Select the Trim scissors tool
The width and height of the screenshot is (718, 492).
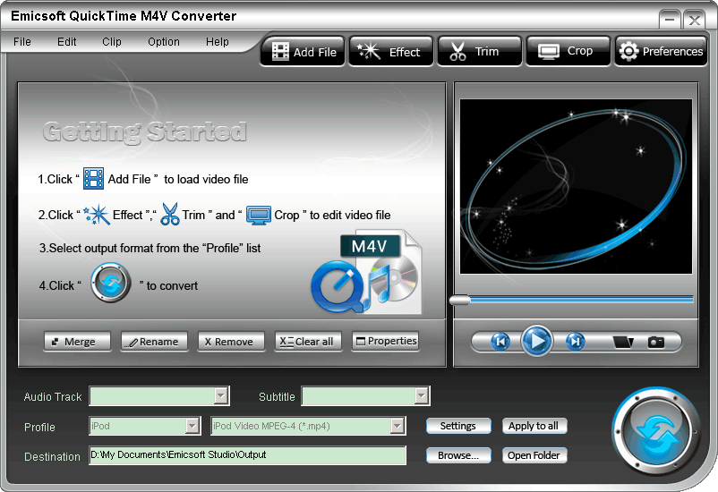click(x=477, y=52)
